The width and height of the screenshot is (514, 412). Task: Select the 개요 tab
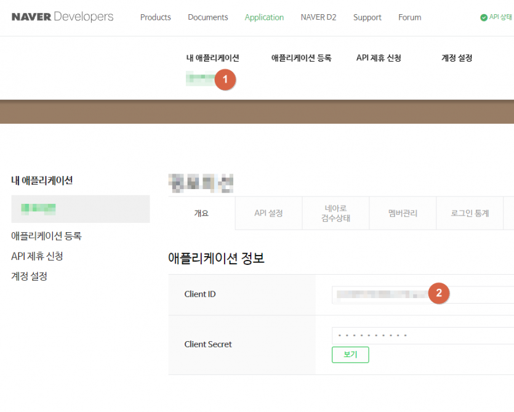tap(201, 213)
